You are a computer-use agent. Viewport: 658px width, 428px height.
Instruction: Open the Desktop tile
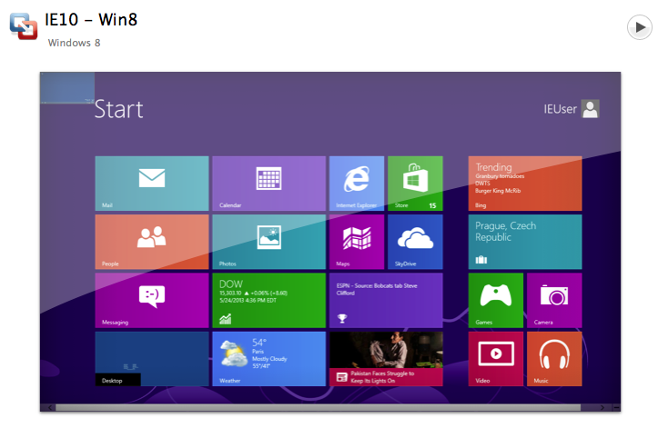click(x=152, y=359)
